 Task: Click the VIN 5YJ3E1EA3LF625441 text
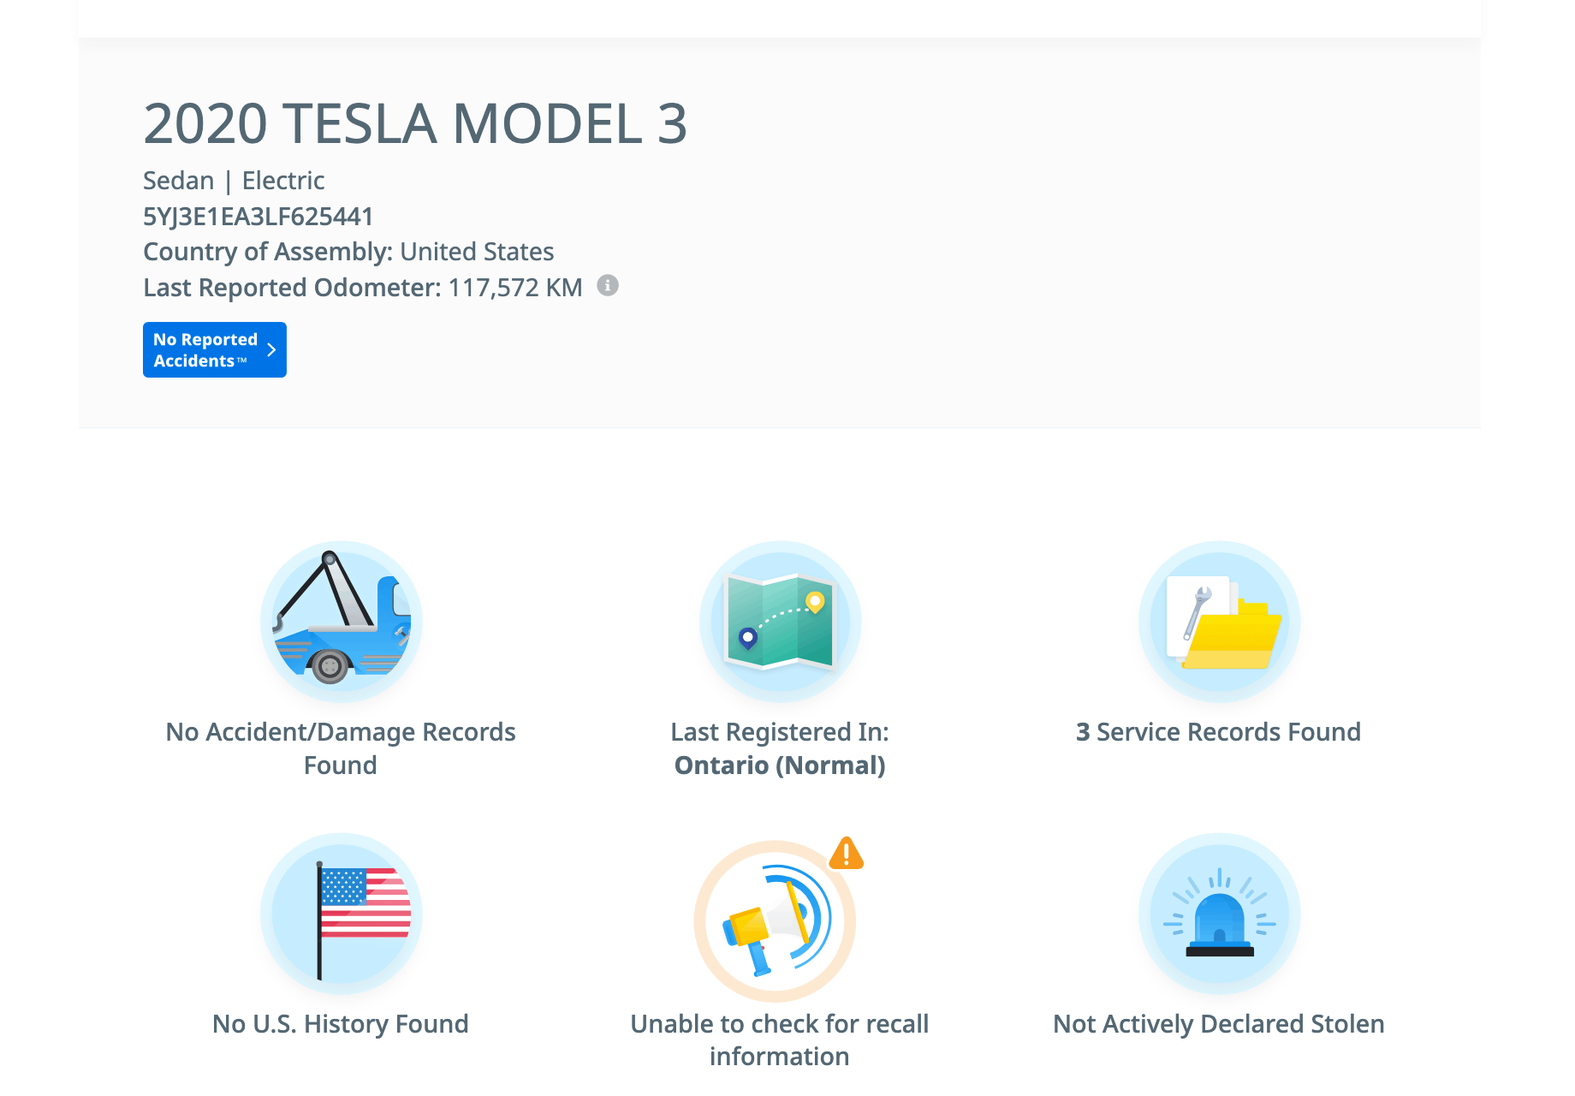(x=259, y=217)
